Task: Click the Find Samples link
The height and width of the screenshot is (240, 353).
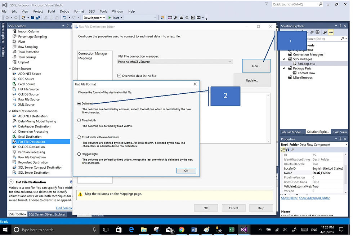Action: click(x=64, y=208)
